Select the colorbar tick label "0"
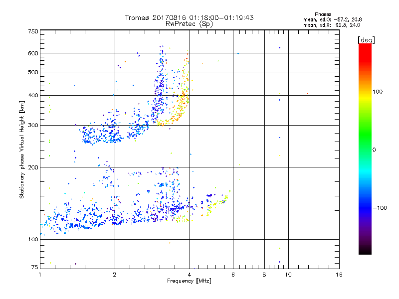The height and width of the screenshot is (299, 399). pos(374,150)
